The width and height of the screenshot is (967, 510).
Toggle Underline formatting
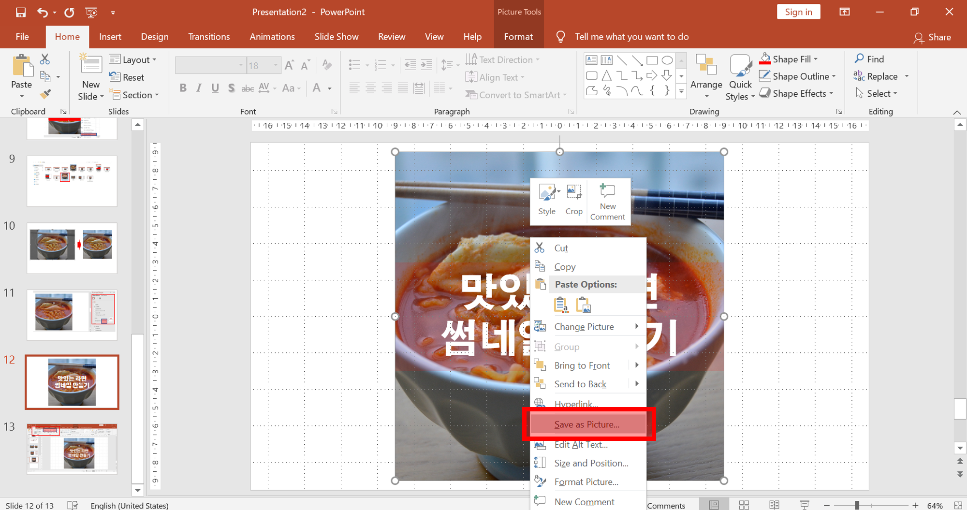(215, 88)
